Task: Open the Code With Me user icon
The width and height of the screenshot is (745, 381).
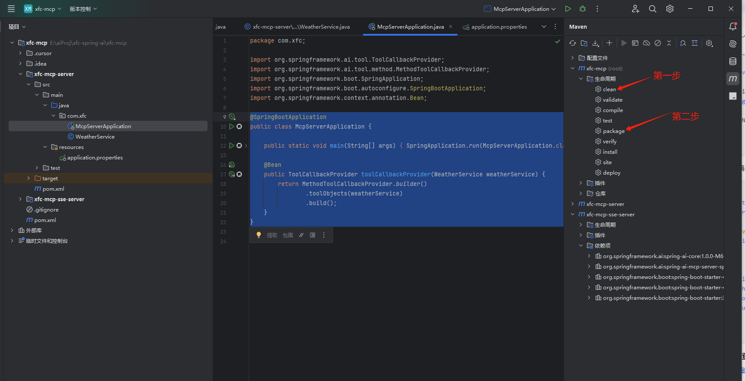Action: pos(636,9)
